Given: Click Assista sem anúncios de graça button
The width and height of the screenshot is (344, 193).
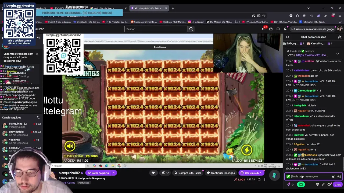Looking at the screenshot, I should pos(312,29).
